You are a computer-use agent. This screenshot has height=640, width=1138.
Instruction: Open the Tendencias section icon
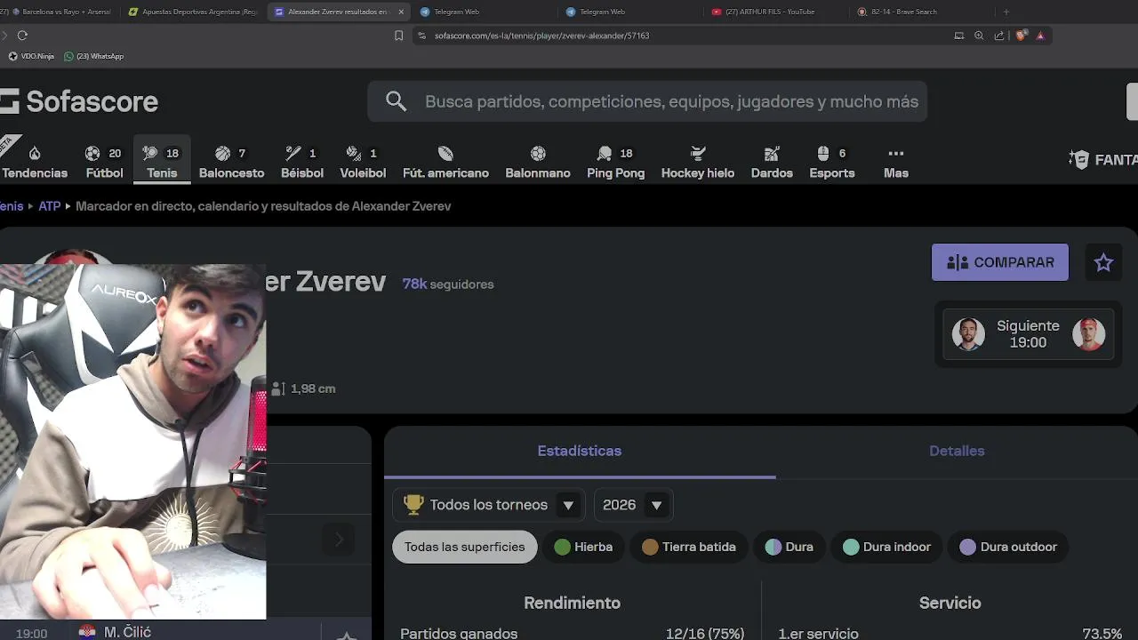pyautogui.click(x=35, y=153)
